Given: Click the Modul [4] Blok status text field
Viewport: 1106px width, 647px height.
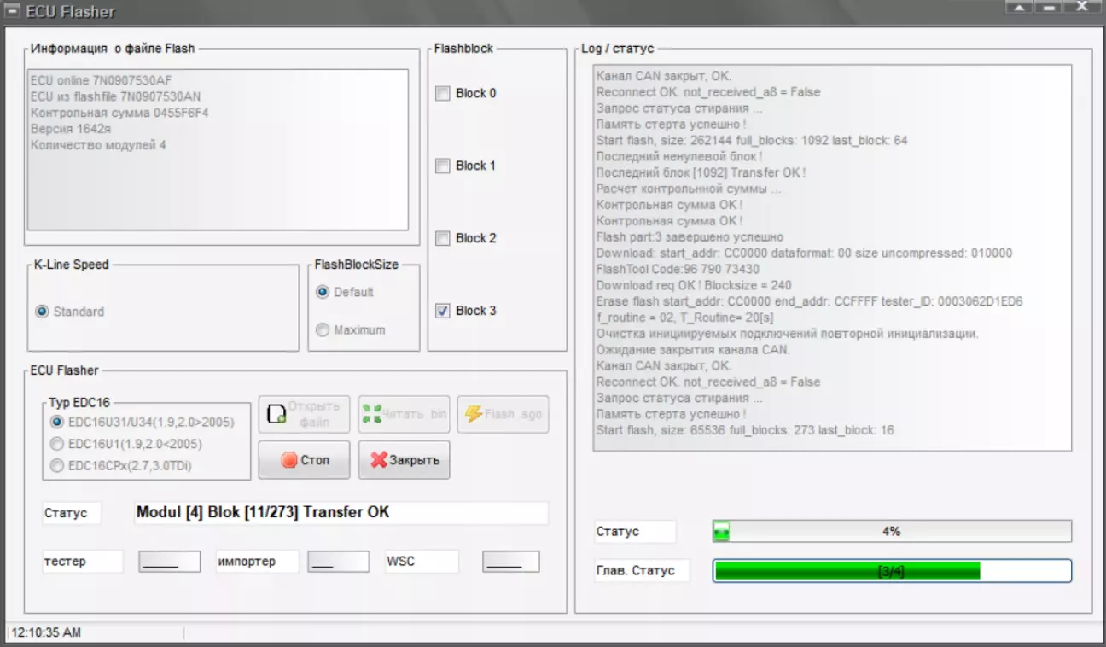Looking at the screenshot, I should pyautogui.click(x=341, y=513).
